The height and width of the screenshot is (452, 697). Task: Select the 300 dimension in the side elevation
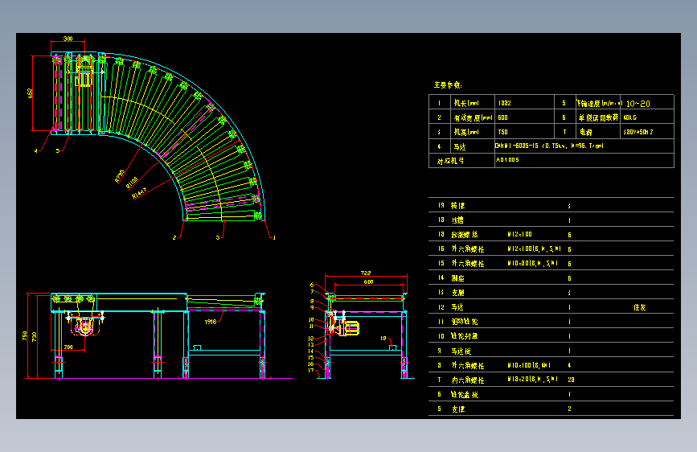point(68,347)
